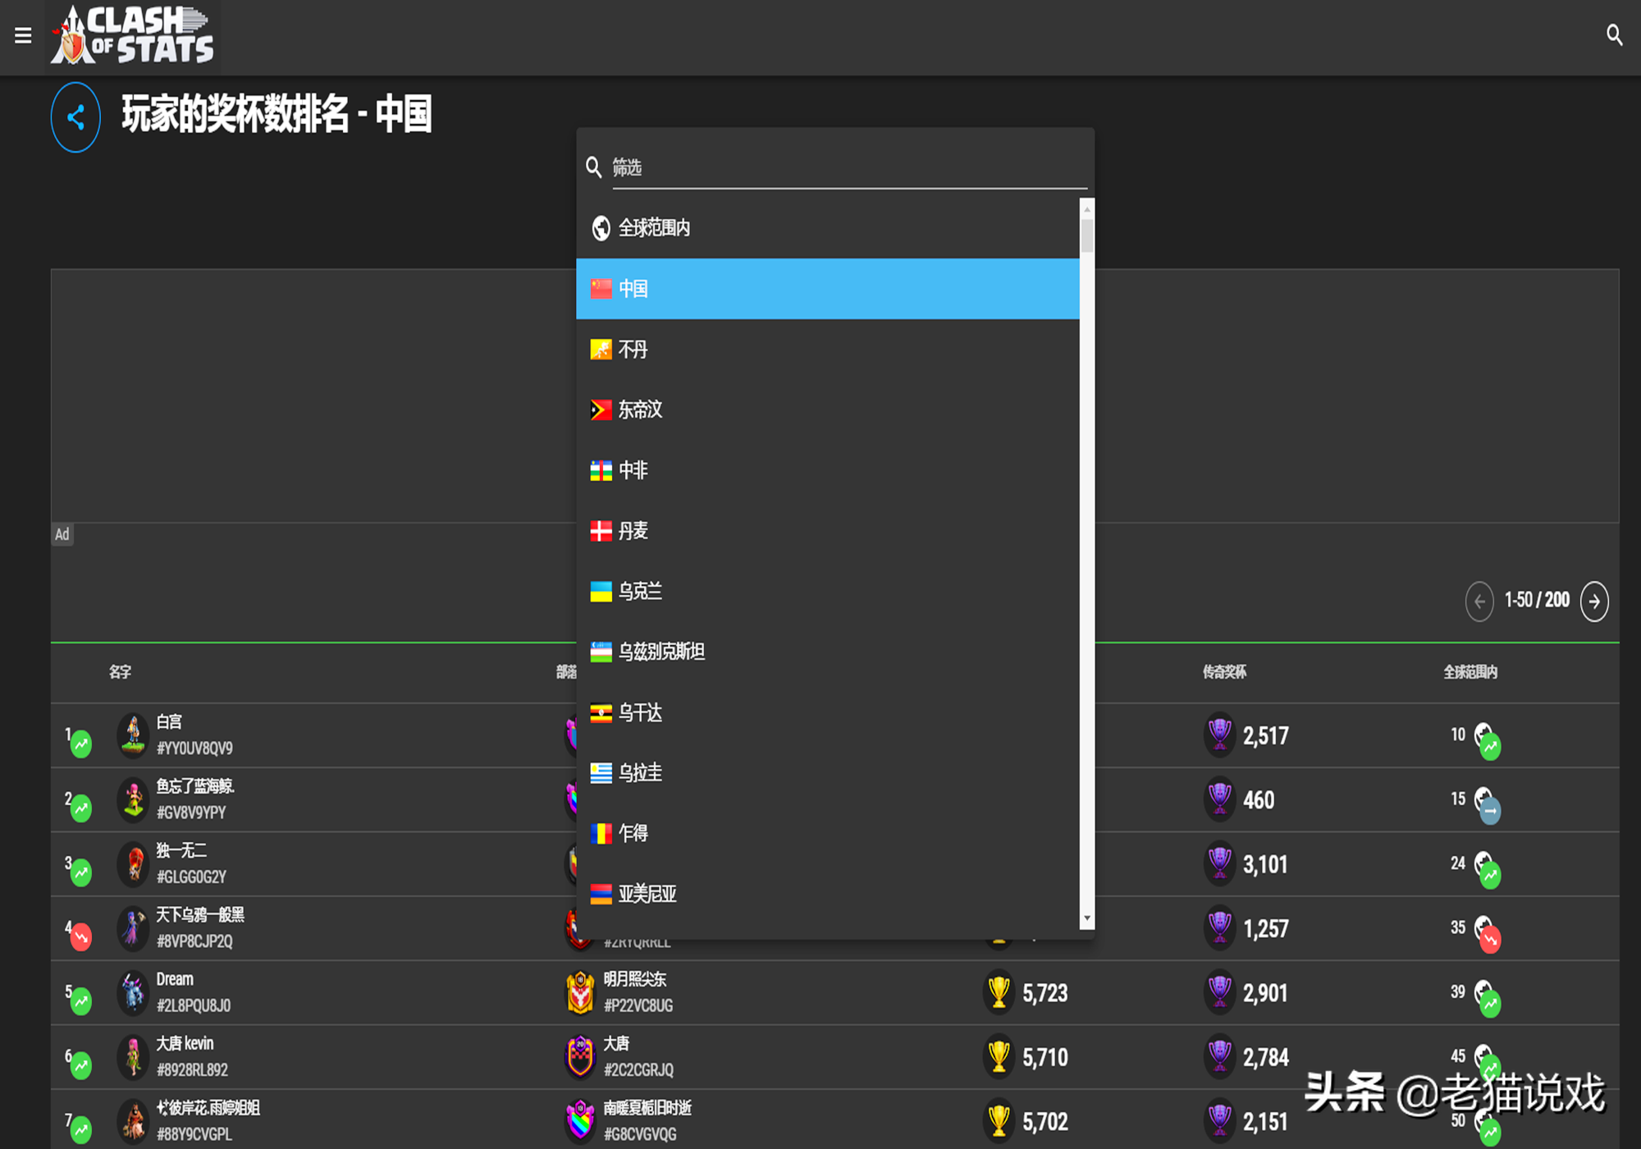Go to next page of rankings

click(x=1594, y=602)
